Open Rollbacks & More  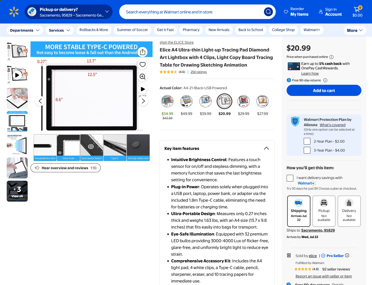click(94, 30)
